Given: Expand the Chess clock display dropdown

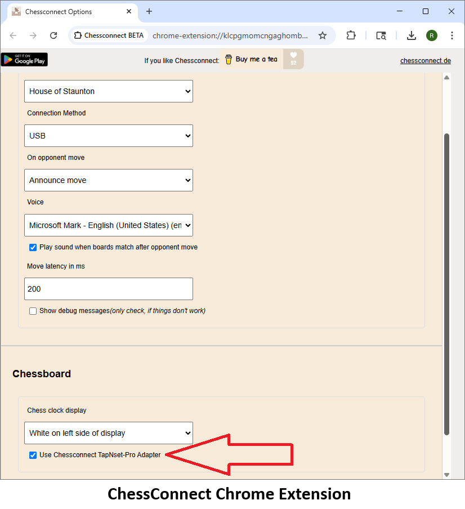Looking at the screenshot, I should (x=109, y=433).
